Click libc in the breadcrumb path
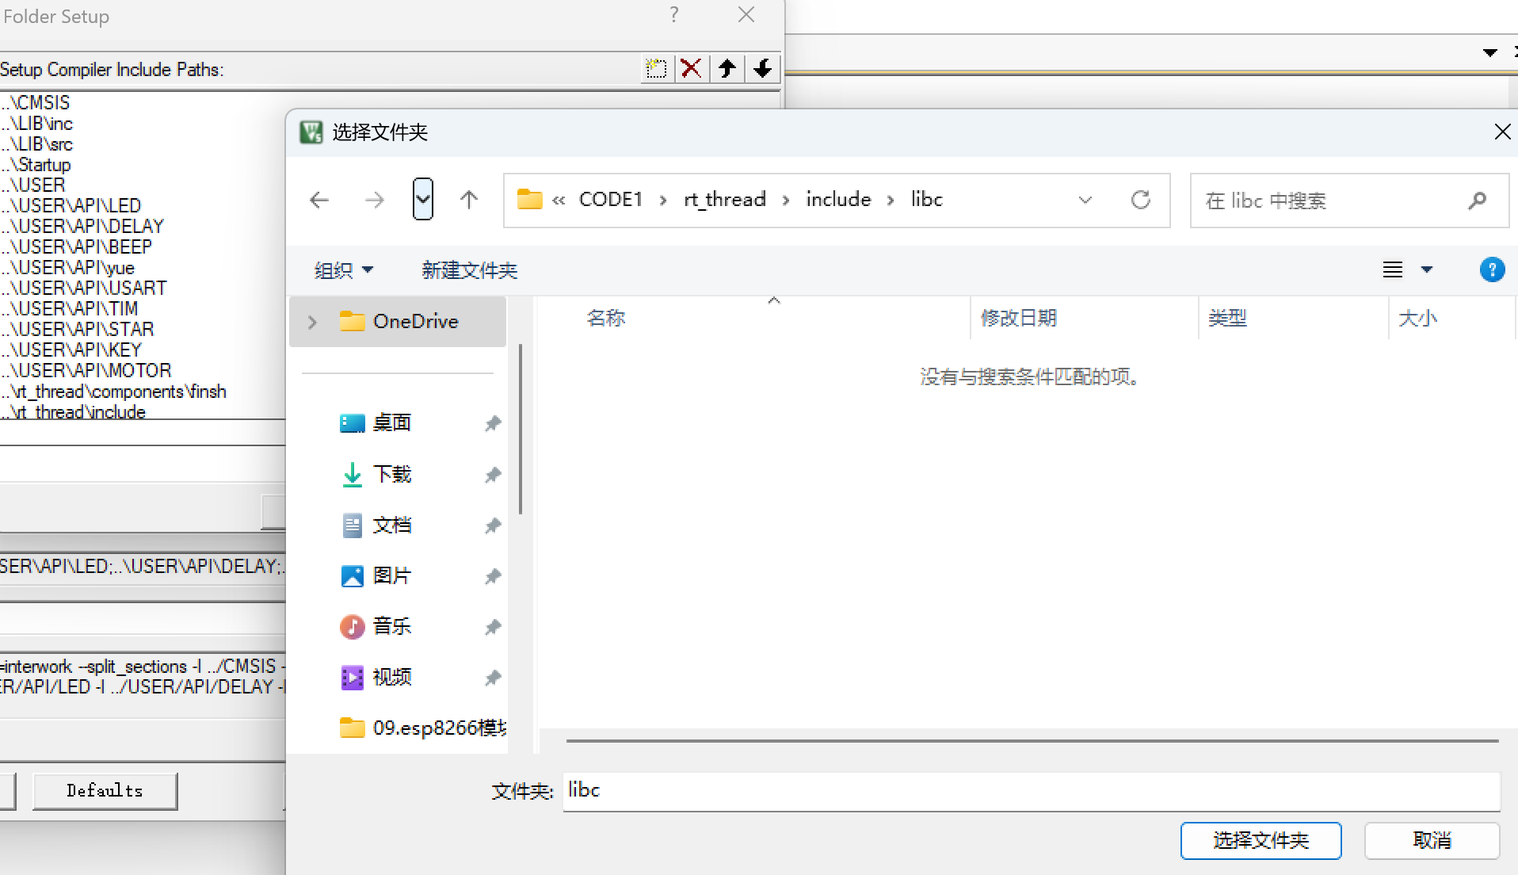1518x875 pixels. (x=926, y=199)
